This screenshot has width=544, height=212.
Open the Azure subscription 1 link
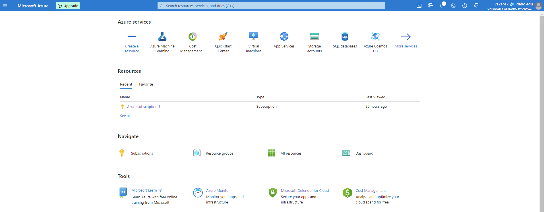(144, 107)
